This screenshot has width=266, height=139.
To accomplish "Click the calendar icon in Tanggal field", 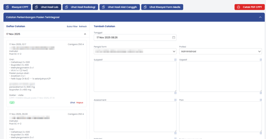I will pyautogui.click(x=174, y=37).
